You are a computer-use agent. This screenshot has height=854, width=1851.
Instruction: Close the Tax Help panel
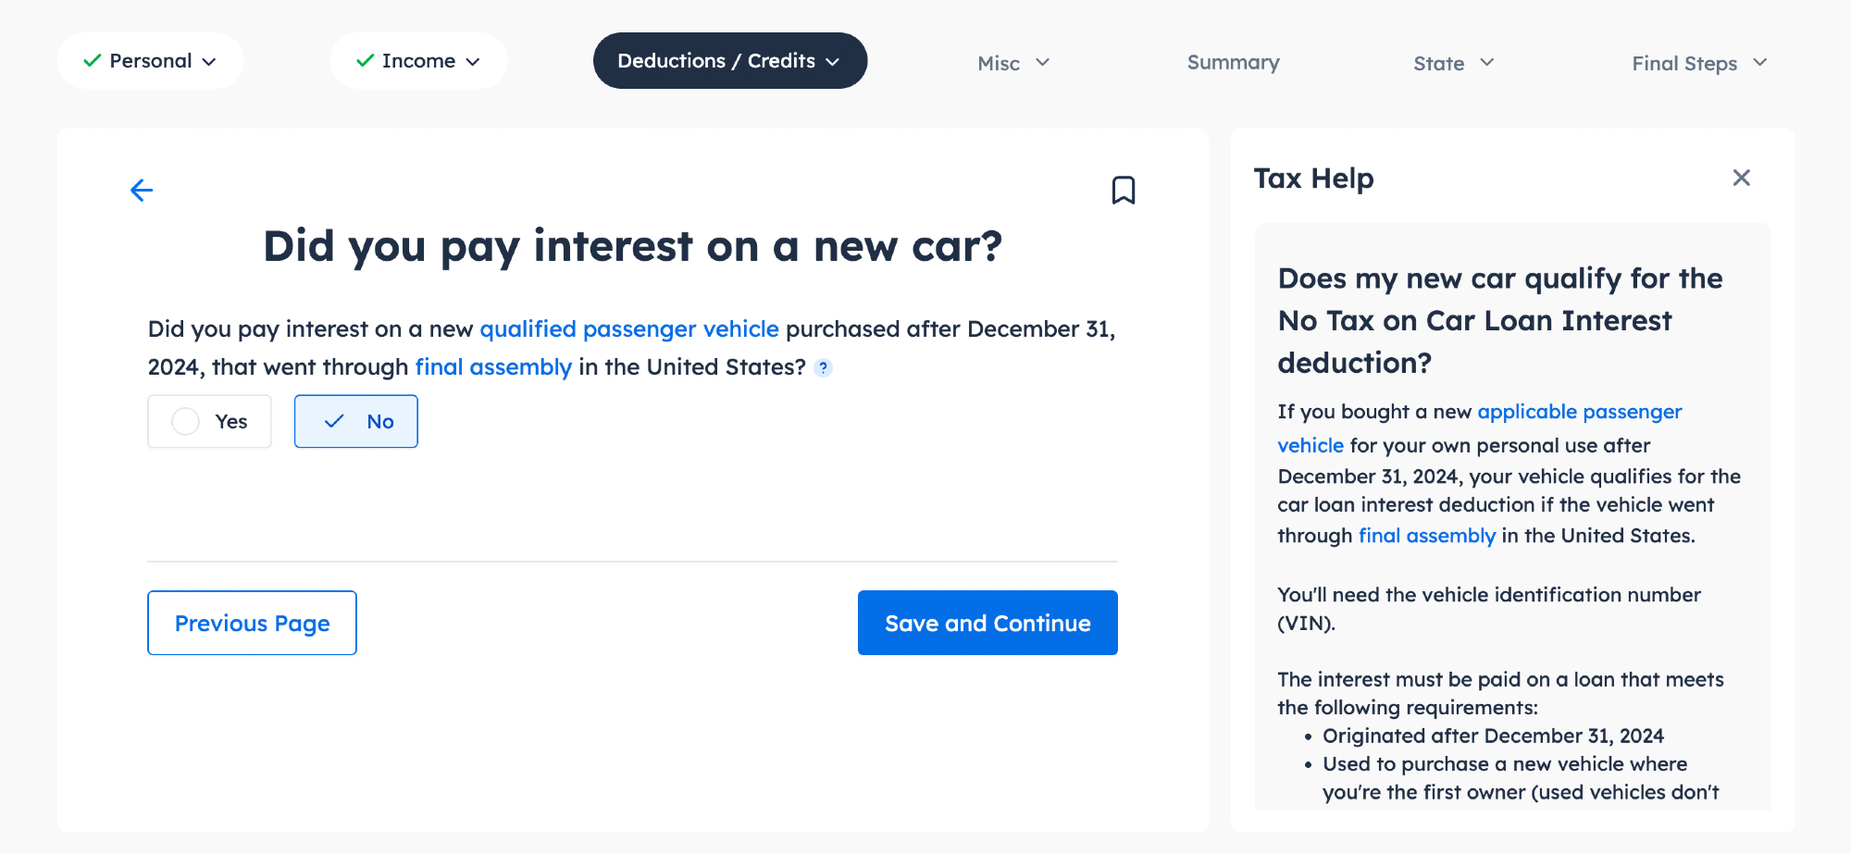pyautogui.click(x=1741, y=178)
